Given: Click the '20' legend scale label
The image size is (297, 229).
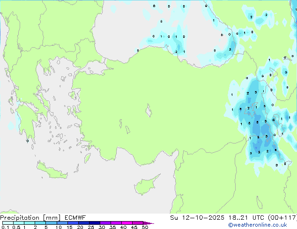Looking at the screenshot, I should click(x=80, y=227).
